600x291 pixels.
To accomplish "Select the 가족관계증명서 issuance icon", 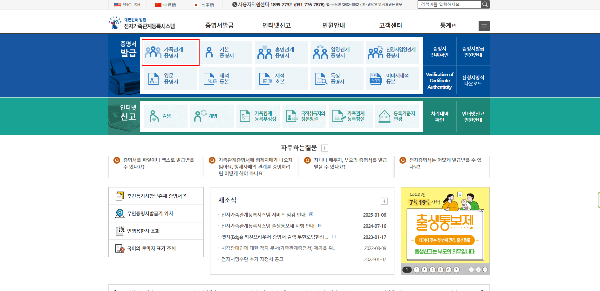I will tap(170, 52).
